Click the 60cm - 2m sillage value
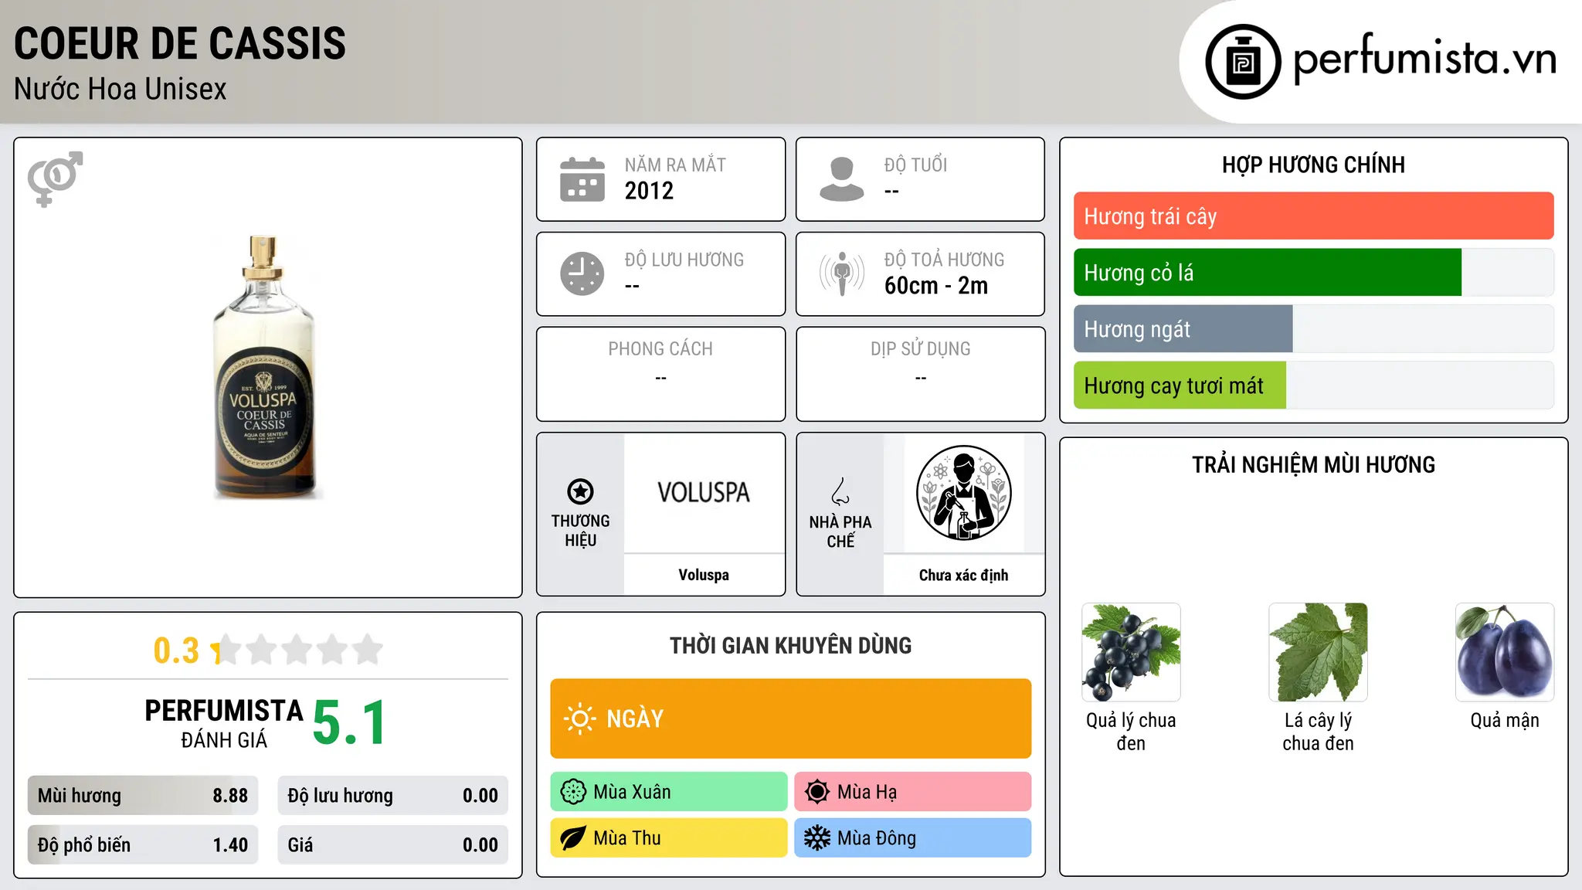The width and height of the screenshot is (1582, 890). click(x=936, y=286)
